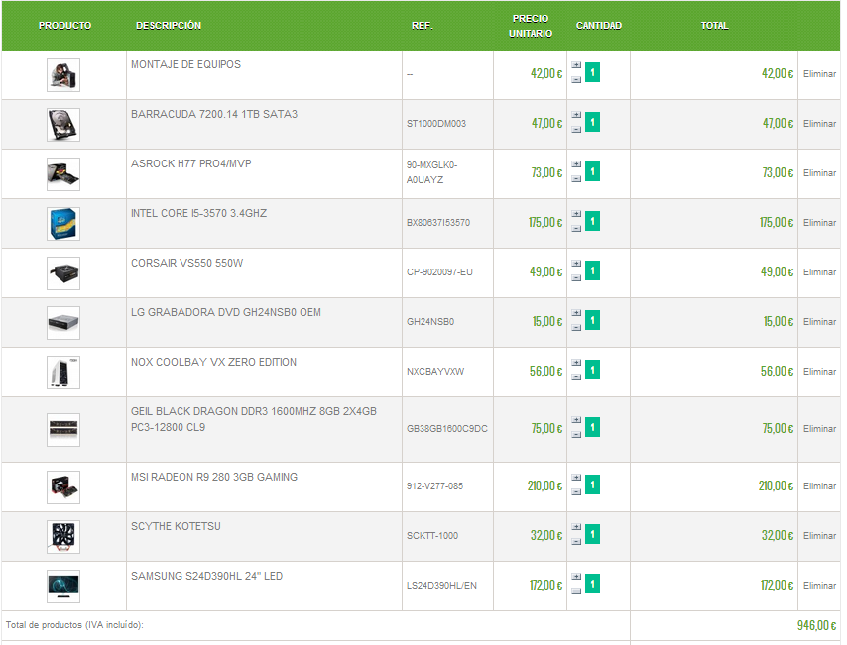Open MONTAJE DE EQUIPOS product thumbnail
This screenshot has width=847, height=645.
(63, 75)
